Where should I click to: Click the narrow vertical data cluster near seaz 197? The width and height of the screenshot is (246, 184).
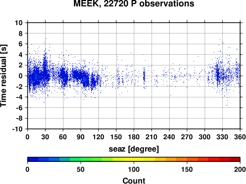[144, 76]
